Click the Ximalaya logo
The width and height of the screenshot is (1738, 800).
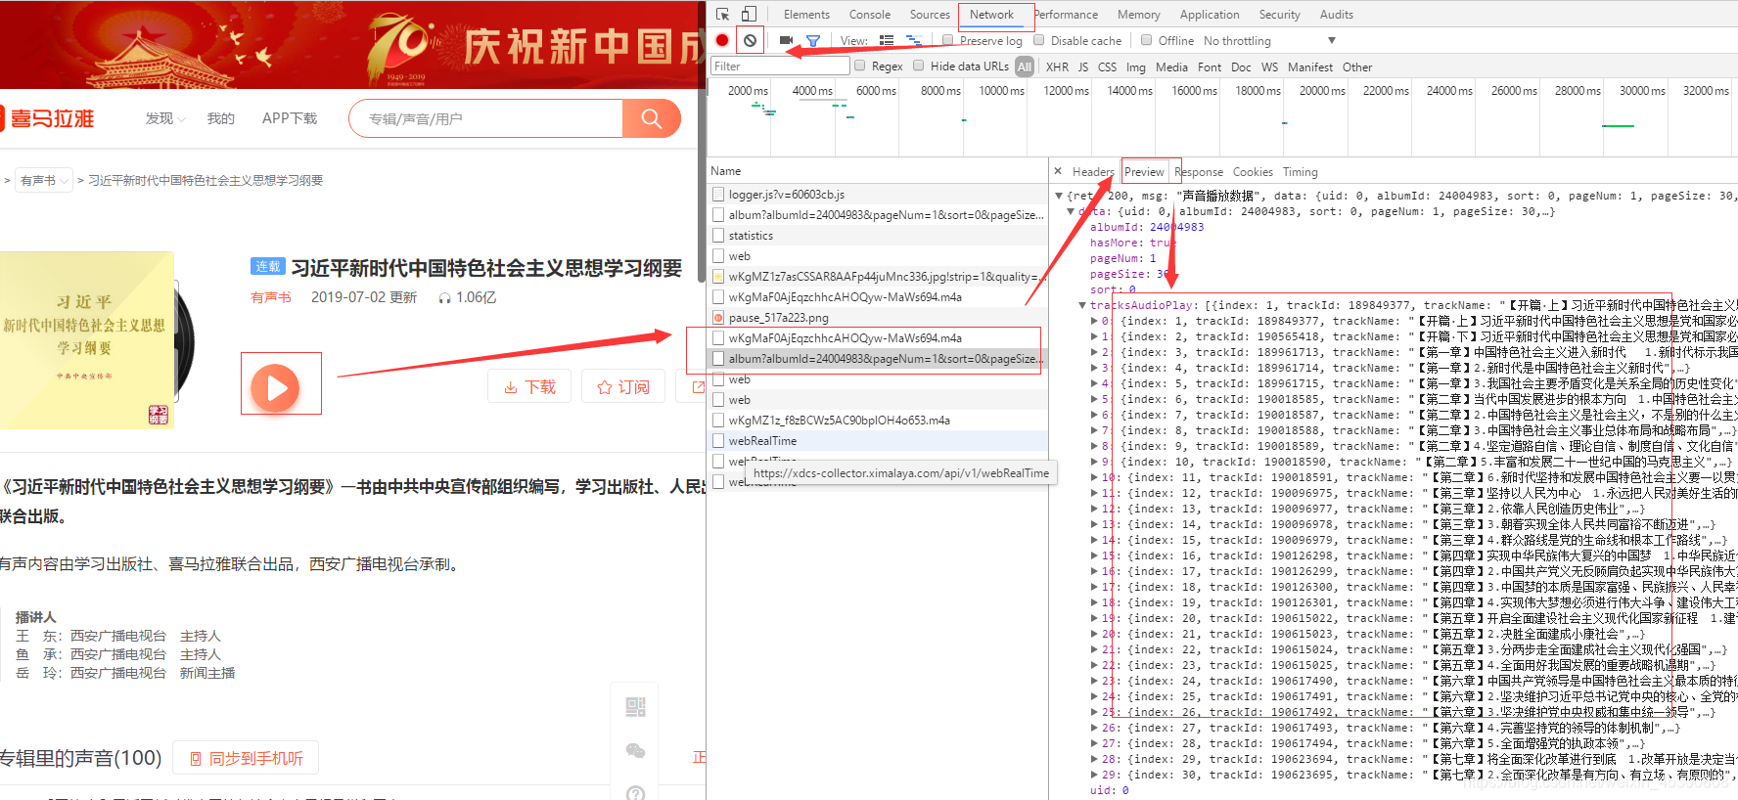tap(47, 118)
